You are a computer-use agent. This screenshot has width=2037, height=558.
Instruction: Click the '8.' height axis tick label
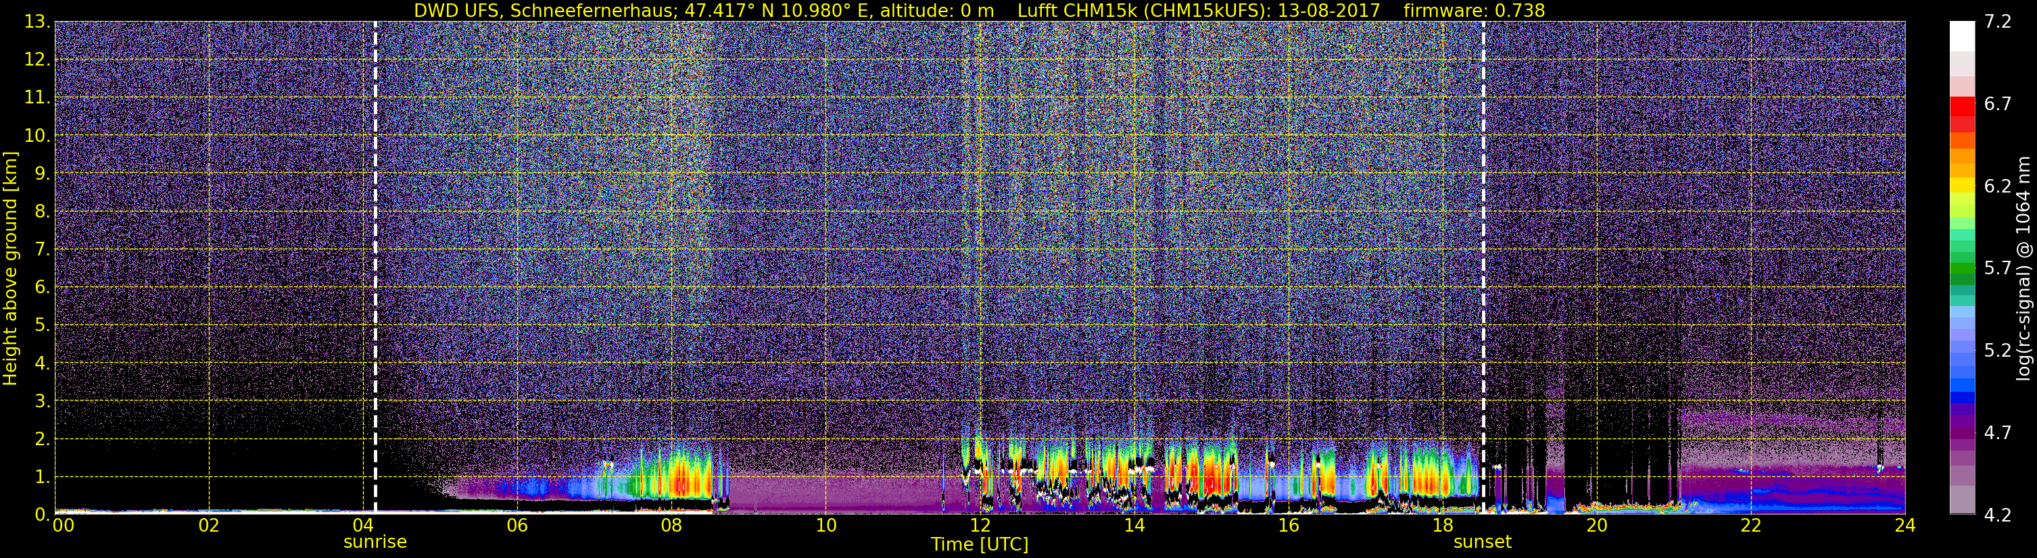[42, 211]
